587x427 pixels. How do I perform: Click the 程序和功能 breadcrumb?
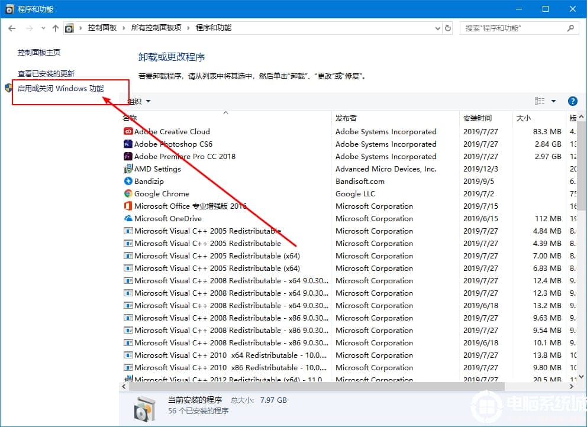(214, 28)
